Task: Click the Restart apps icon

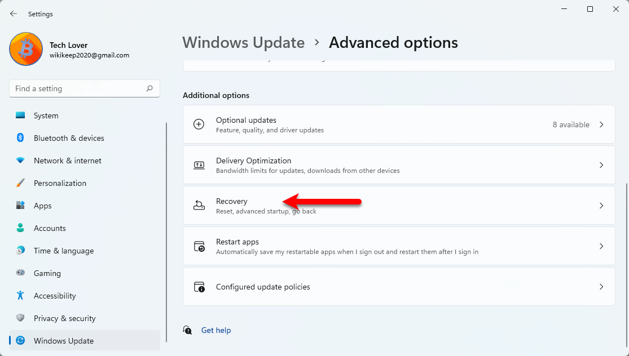Action: coord(199,246)
